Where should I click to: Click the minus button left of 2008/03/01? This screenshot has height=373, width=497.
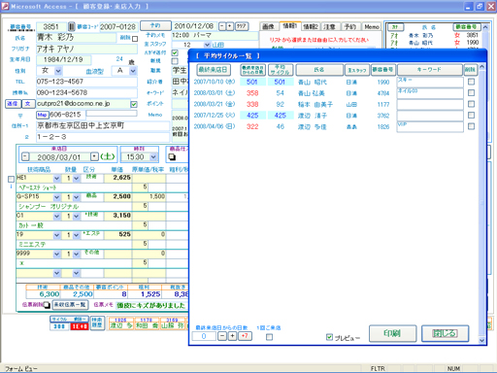pyautogui.click(x=25, y=157)
